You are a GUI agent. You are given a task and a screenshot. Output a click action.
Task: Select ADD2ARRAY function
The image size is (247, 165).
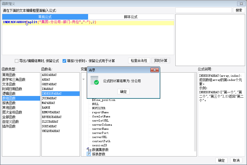pos(61,75)
